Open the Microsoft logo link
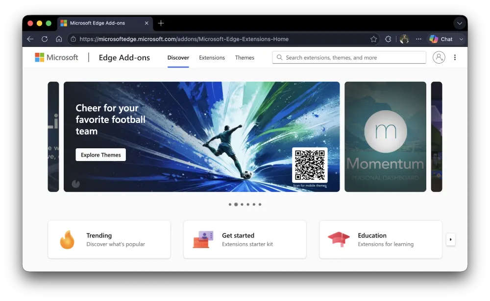 click(x=56, y=57)
